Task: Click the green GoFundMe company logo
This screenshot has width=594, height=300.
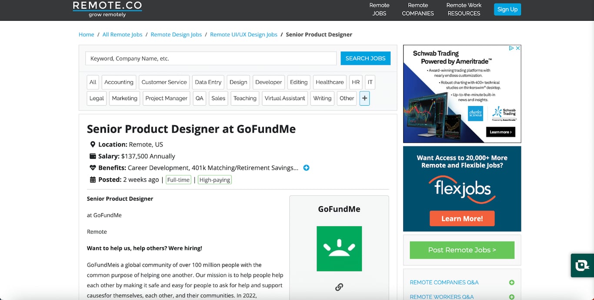Action: 339,249
